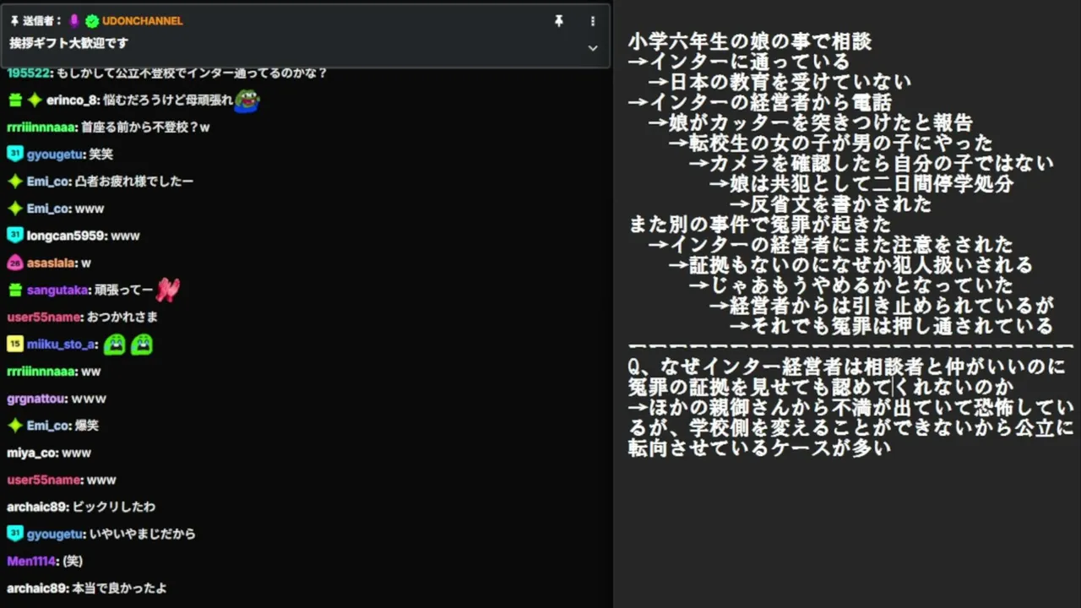
Task: Click the line →反省文を書かされた
Action: 830,204
